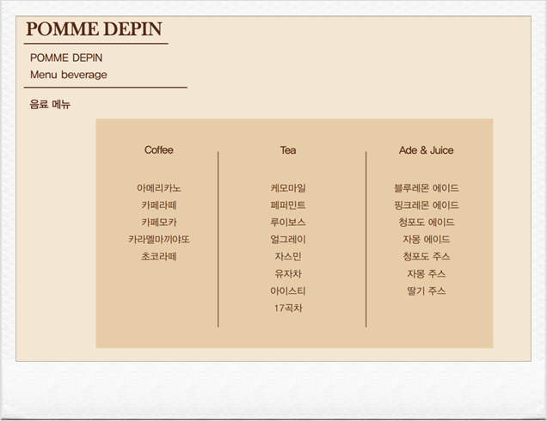Image resolution: width=547 pixels, height=421 pixels.
Task: Select the Ade & Juice column header
Action: [427, 150]
